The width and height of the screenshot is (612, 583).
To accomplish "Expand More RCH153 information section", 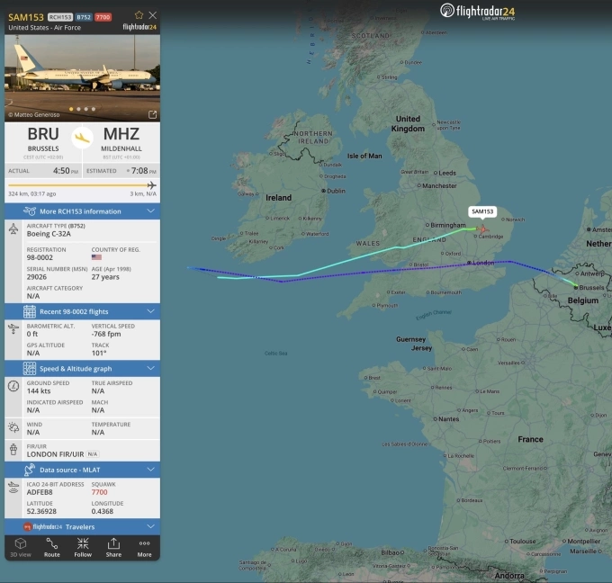I will pyautogui.click(x=83, y=211).
